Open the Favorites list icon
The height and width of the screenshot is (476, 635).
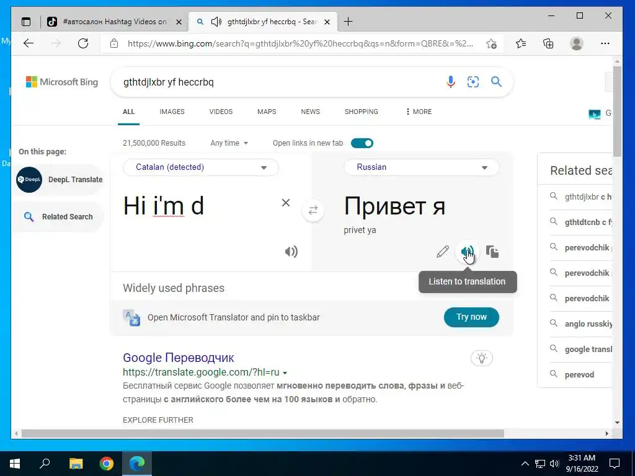(x=521, y=43)
